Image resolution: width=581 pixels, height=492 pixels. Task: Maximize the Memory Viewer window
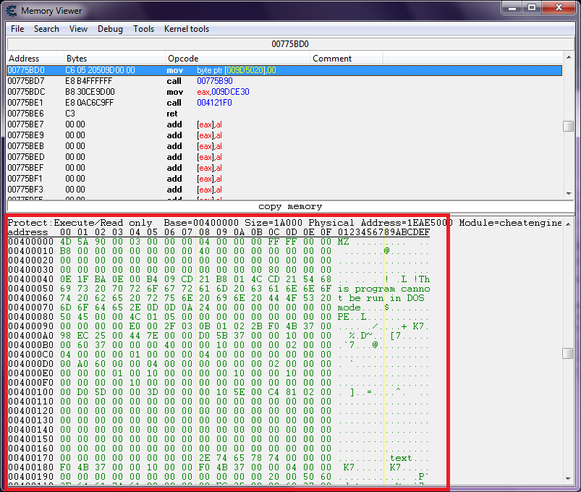[532, 9]
